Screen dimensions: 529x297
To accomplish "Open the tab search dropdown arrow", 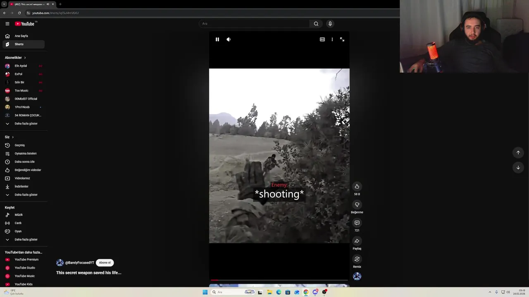I will tap(4, 4).
